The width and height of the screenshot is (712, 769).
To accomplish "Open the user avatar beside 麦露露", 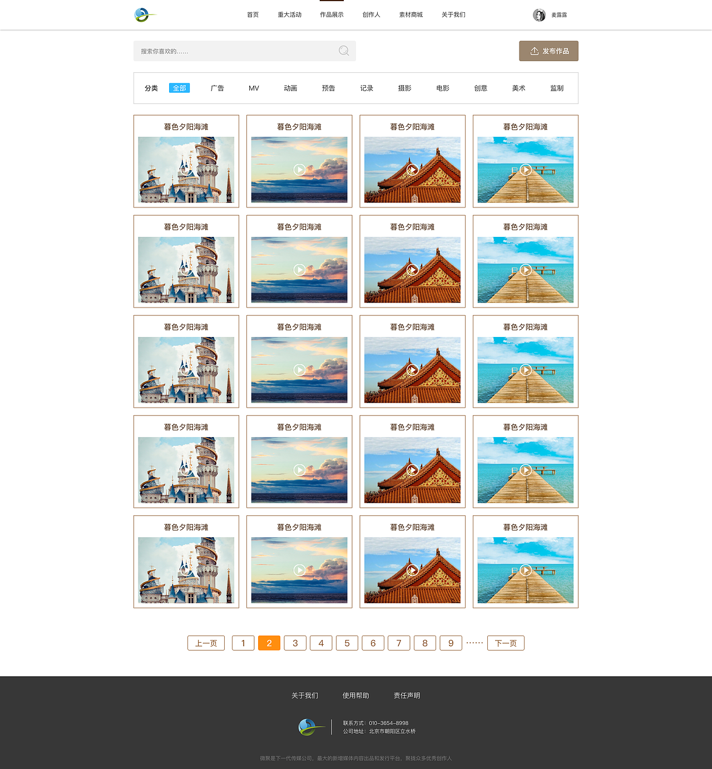I will pyautogui.click(x=539, y=15).
